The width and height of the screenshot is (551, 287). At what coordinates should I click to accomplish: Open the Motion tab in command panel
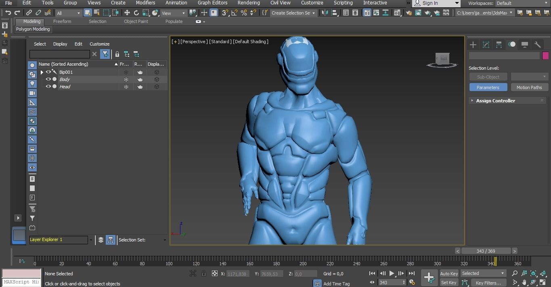512,45
